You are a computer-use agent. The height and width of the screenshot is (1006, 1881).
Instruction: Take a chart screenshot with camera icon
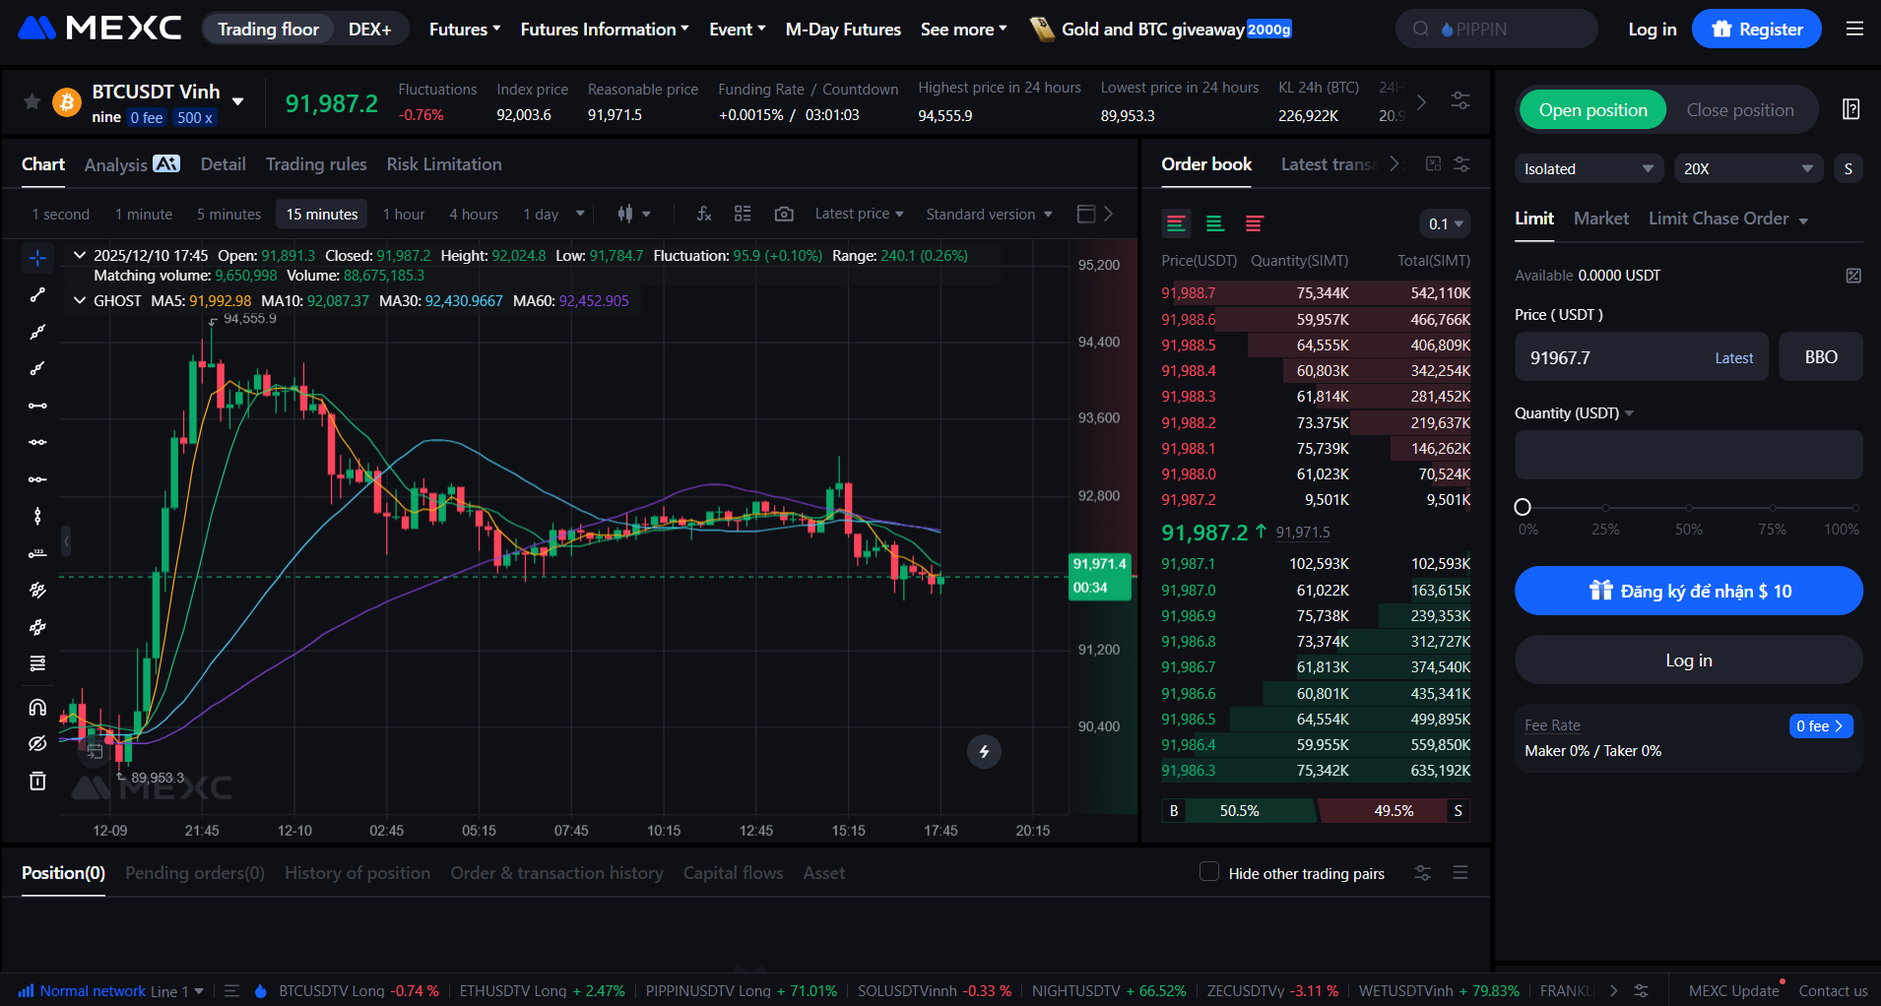pos(784,213)
